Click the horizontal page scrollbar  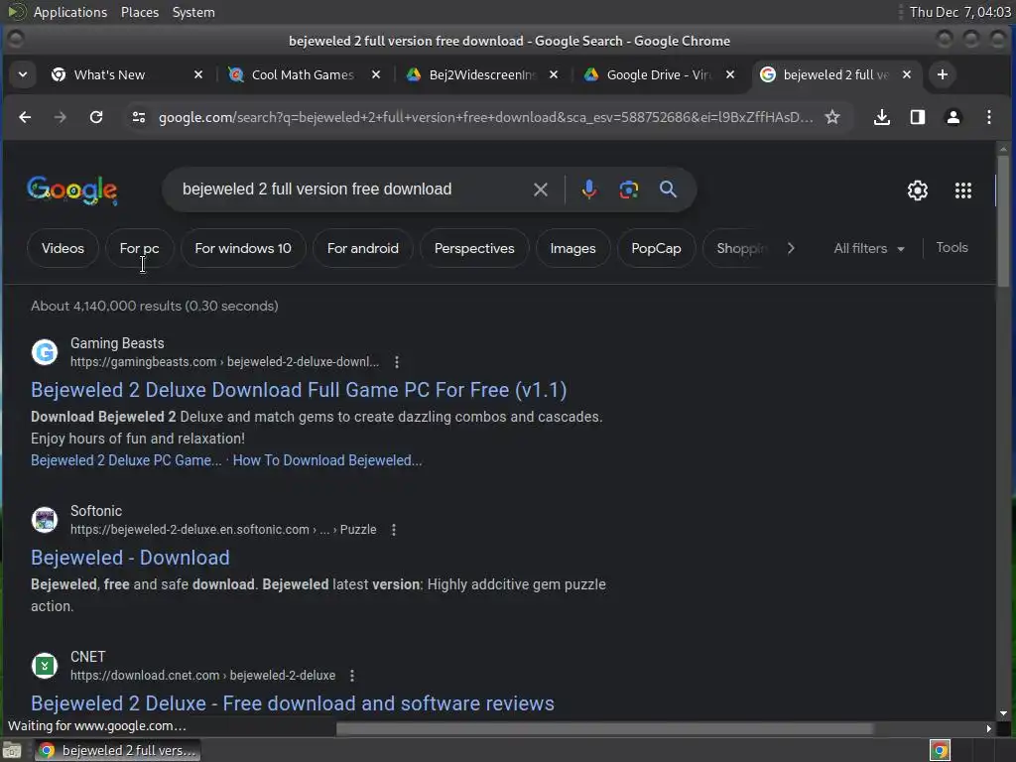[604, 729]
